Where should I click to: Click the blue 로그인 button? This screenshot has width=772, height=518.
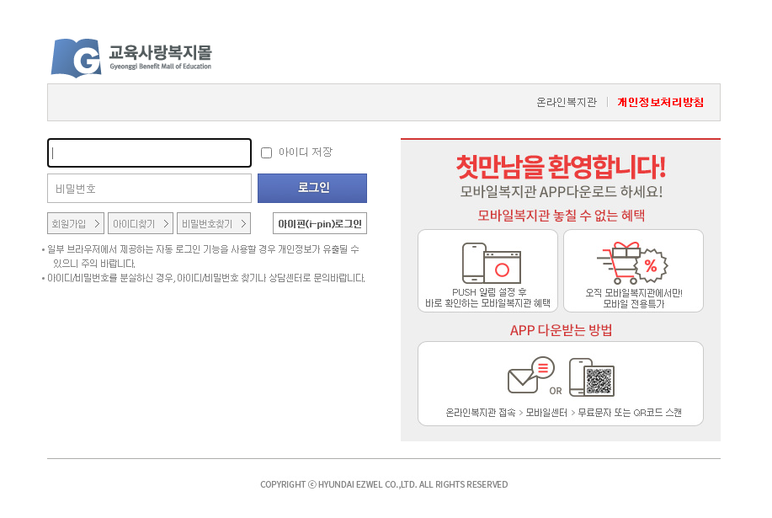311,188
